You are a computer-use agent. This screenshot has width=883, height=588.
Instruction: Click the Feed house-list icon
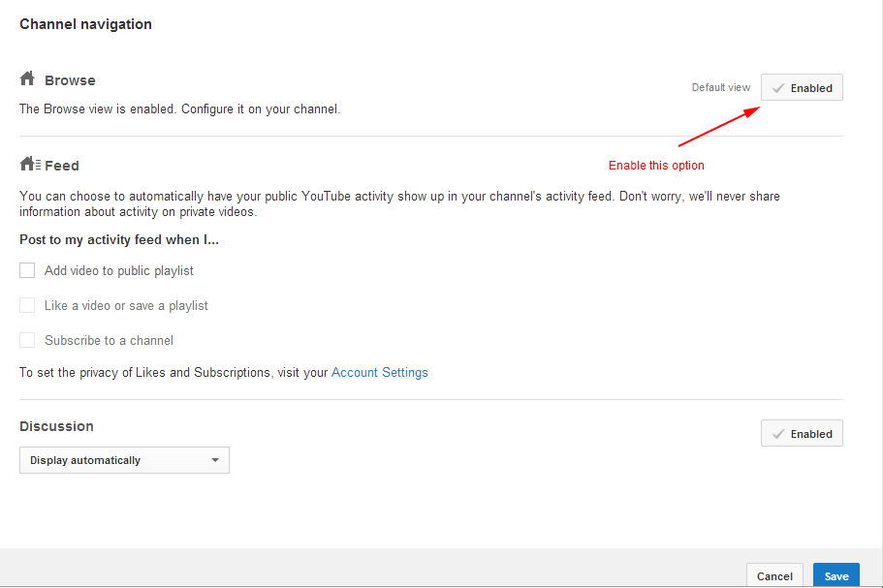(x=30, y=165)
